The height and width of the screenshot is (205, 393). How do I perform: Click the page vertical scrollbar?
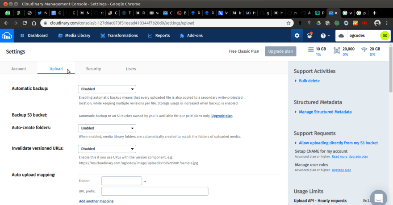coord(391,69)
